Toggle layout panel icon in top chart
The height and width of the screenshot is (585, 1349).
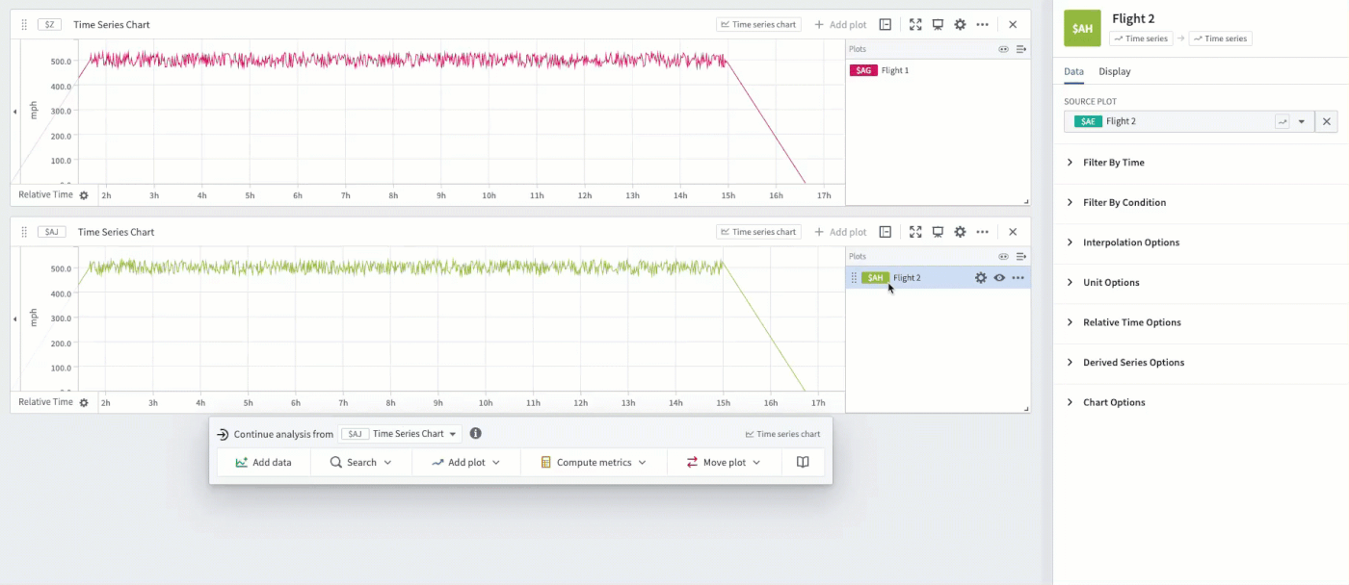click(886, 25)
